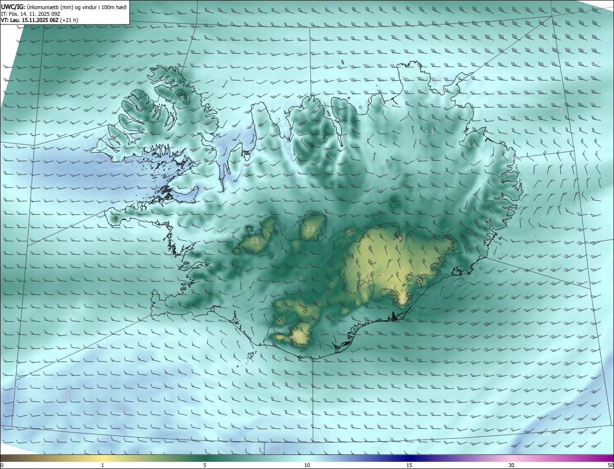Viewport: 614px width, 469px height.
Task: Click the "0" tick label on the color scale
Action: point(2,466)
